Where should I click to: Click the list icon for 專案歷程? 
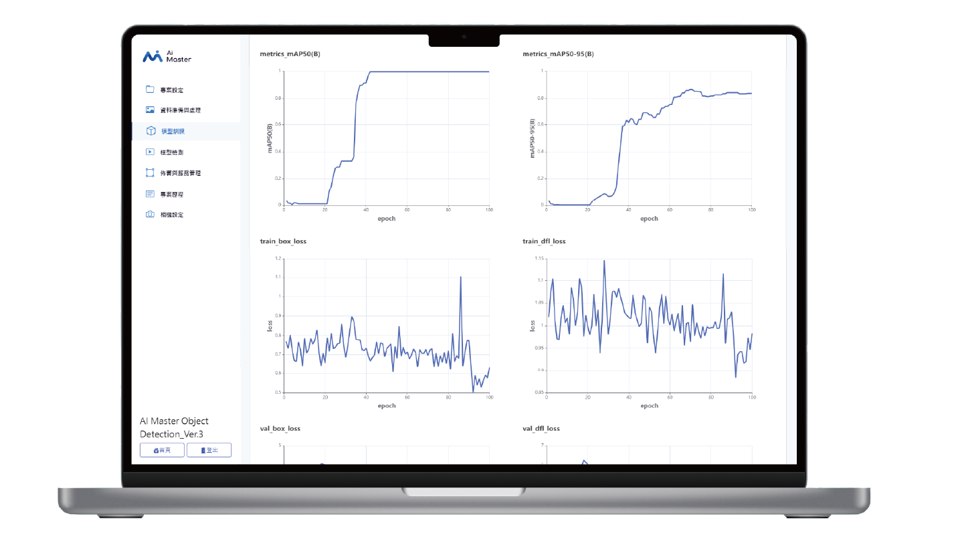(x=150, y=194)
